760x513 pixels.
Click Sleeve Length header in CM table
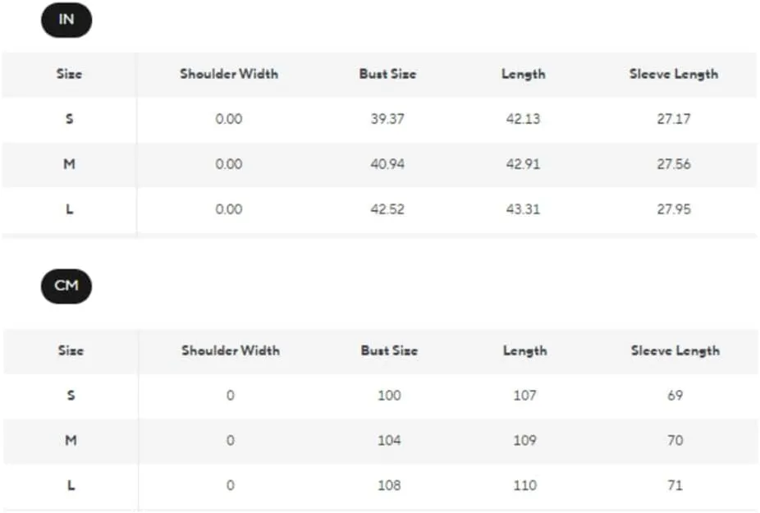point(675,351)
